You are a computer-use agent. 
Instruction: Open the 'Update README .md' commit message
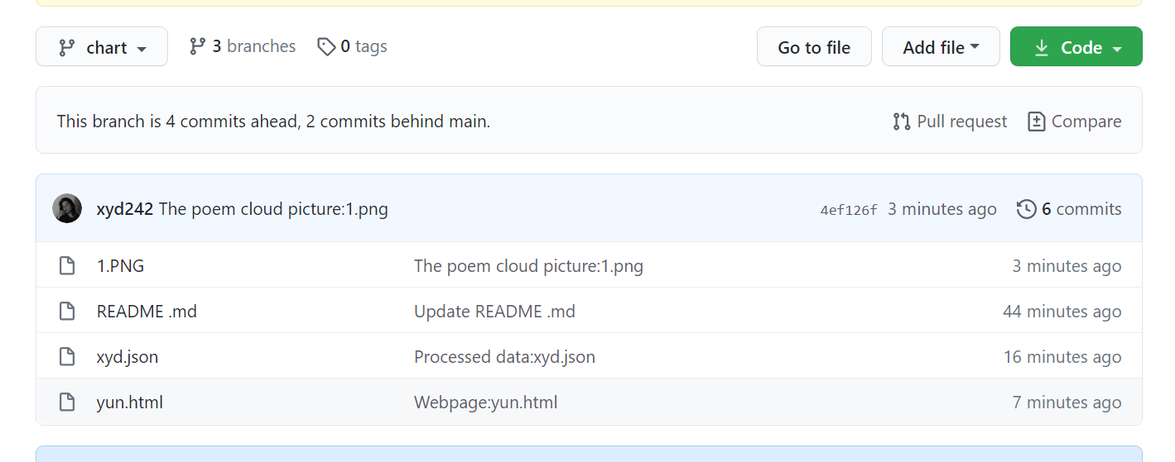[x=494, y=312]
